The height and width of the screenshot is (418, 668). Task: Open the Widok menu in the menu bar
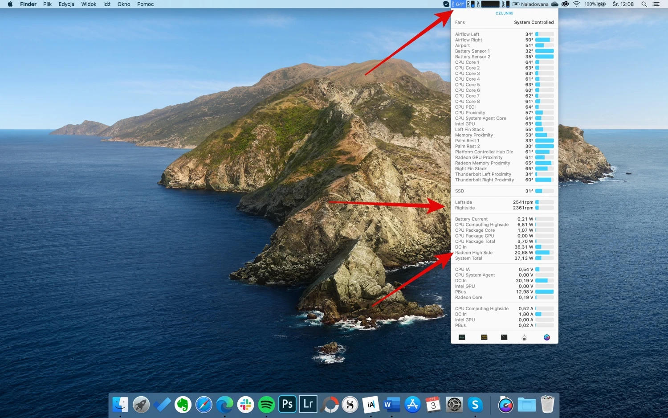point(89,4)
